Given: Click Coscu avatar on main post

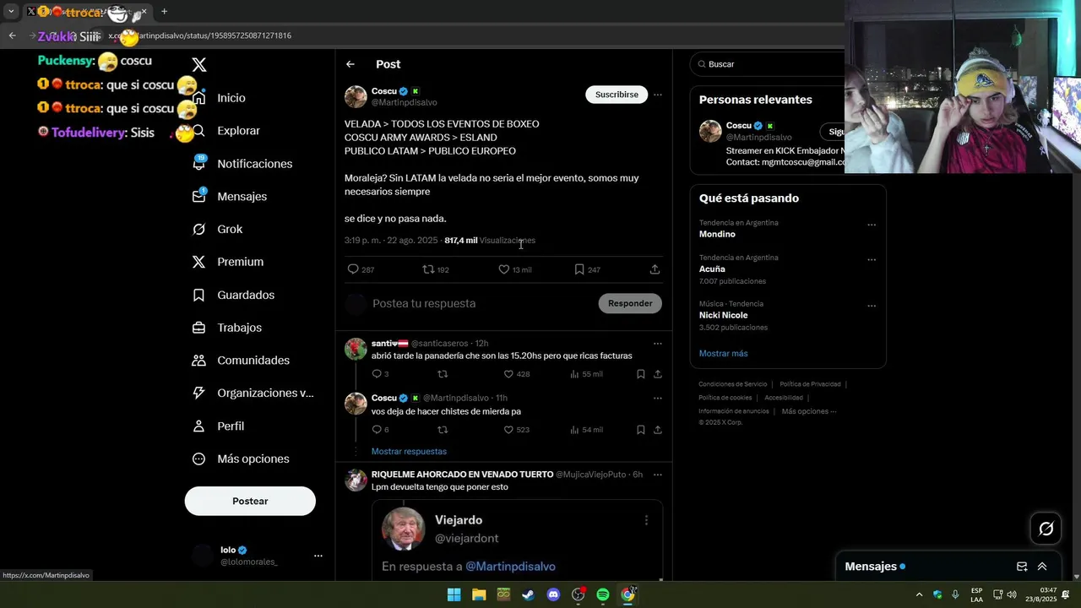Looking at the screenshot, I should [356, 96].
